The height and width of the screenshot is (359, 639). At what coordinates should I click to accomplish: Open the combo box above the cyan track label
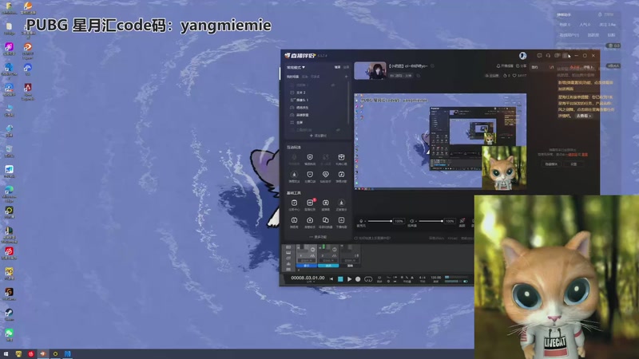[328, 261]
